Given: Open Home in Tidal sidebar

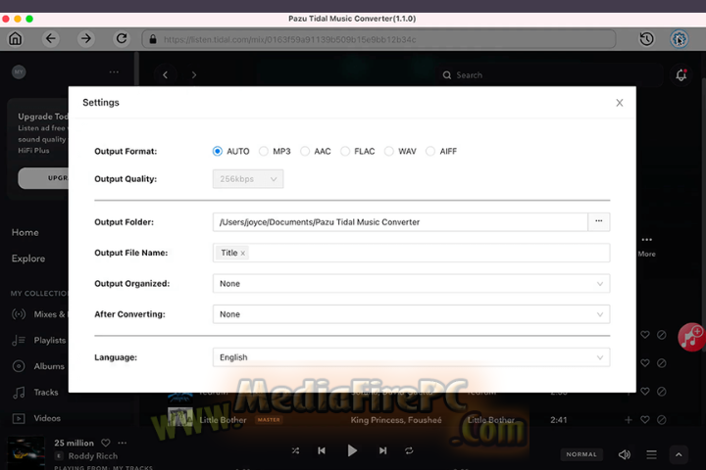Looking at the screenshot, I should pos(25,232).
